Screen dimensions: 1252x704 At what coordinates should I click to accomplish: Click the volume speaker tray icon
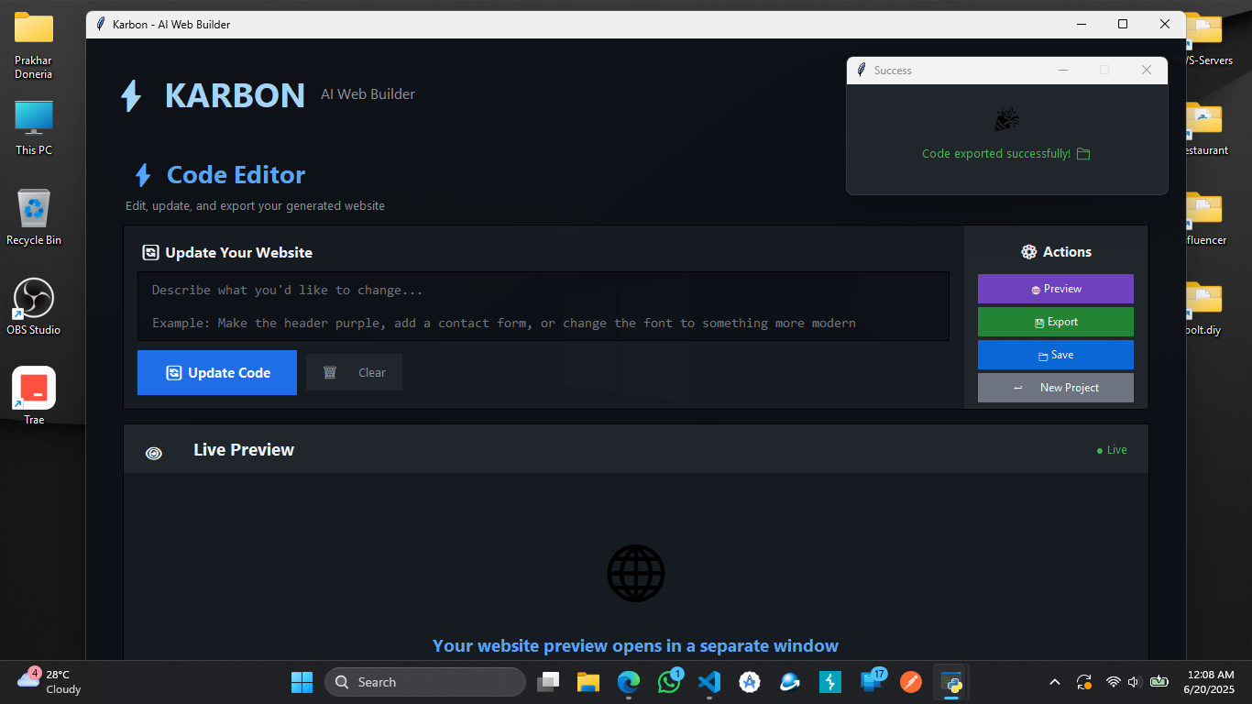coord(1134,682)
